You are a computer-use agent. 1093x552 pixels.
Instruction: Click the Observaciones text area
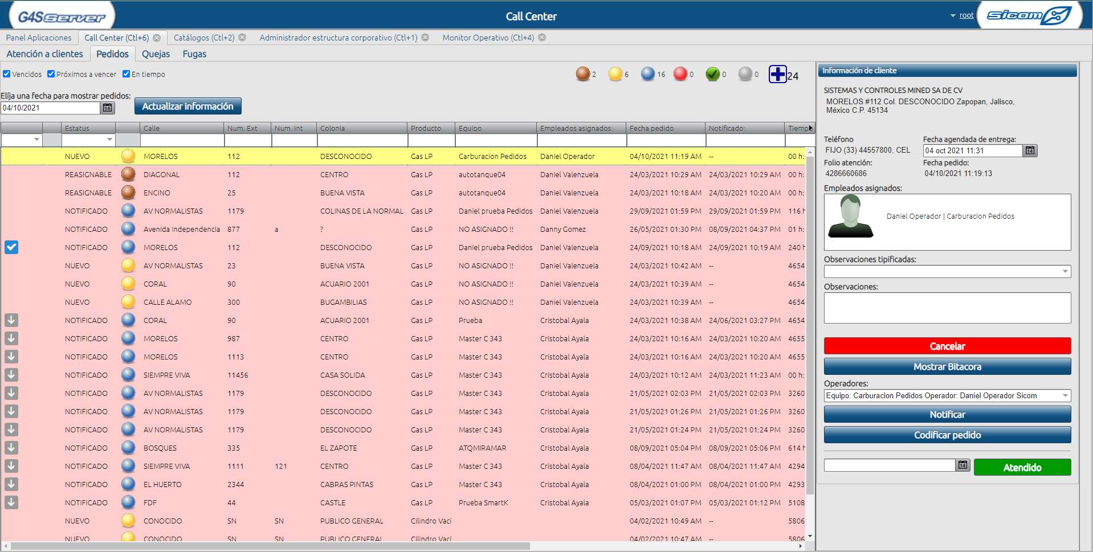tap(947, 308)
